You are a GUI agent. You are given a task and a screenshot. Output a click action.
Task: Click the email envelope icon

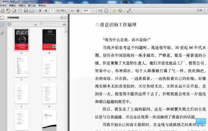(32, 11)
